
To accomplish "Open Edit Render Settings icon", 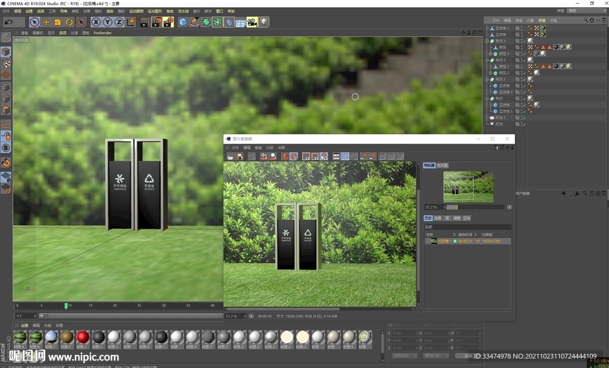I will [168, 22].
